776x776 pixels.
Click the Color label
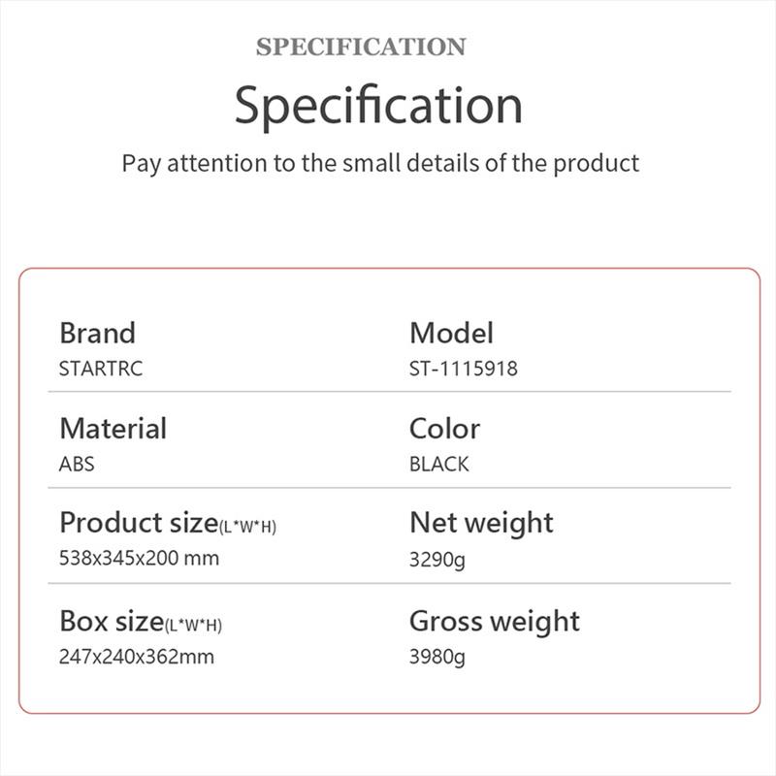(x=444, y=428)
